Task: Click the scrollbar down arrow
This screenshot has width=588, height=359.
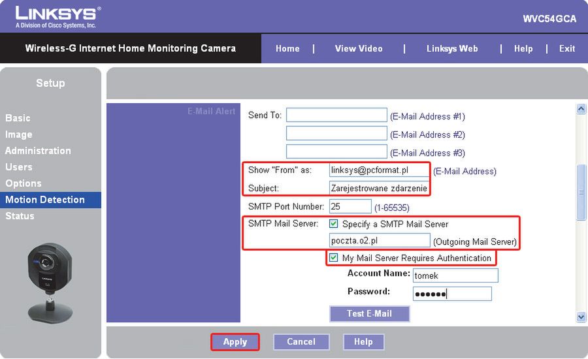Action: pyautogui.click(x=581, y=317)
